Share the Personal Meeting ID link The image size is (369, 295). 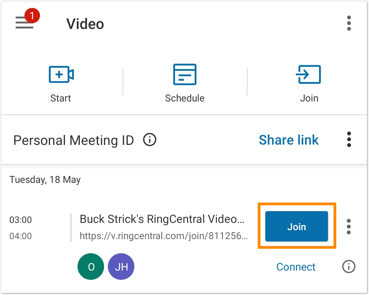[289, 140]
